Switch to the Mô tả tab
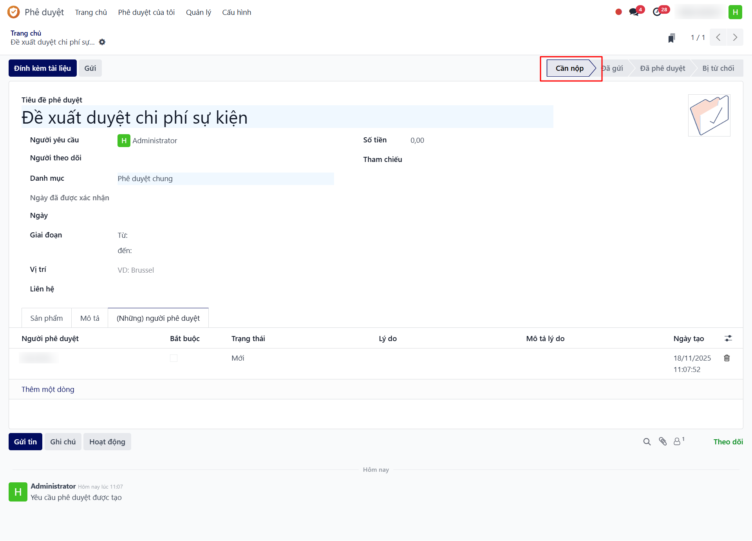 (x=90, y=318)
